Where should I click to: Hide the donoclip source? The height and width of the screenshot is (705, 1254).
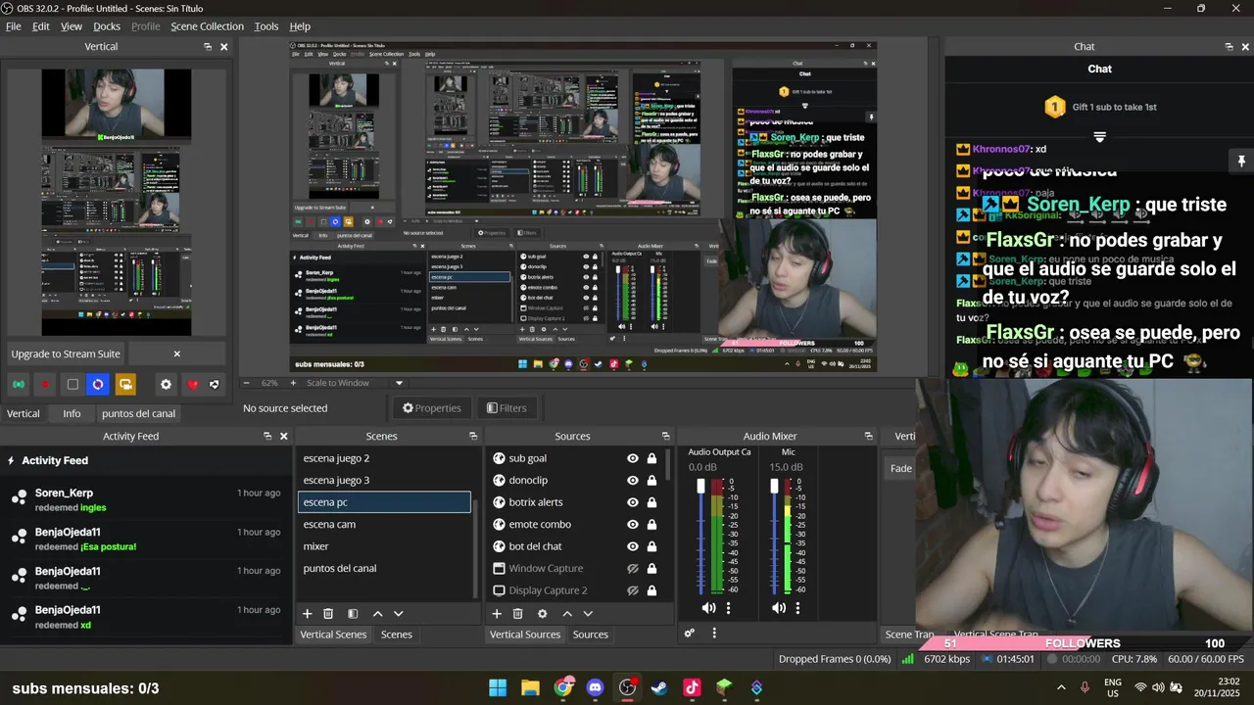(632, 481)
